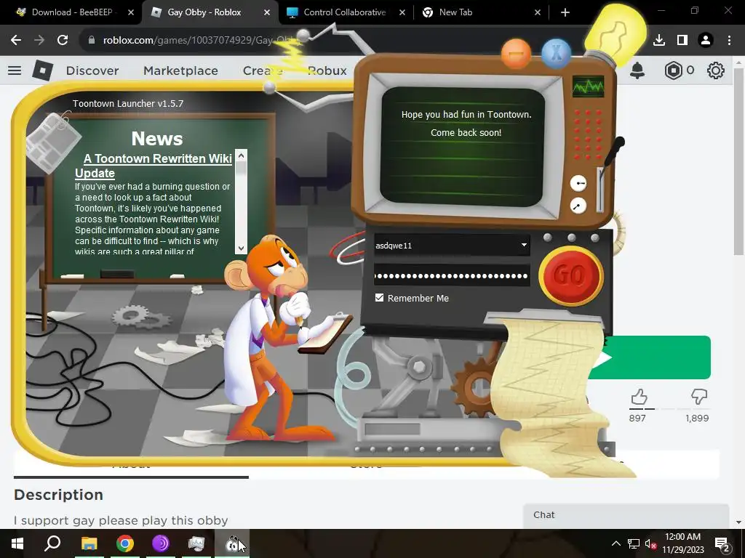The height and width of the screenshot is (558, 745).
Task: Open Chrome profile avatar menu
Action: pos(706,41)
